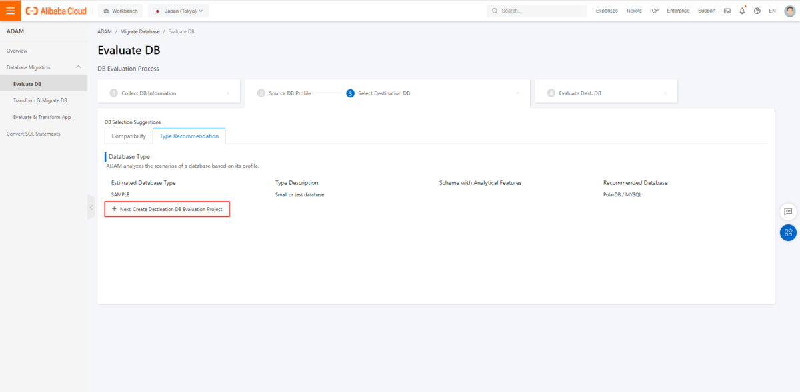
Task: Open the ICP link
Action: pyautogui.click(x=655, y=11)
